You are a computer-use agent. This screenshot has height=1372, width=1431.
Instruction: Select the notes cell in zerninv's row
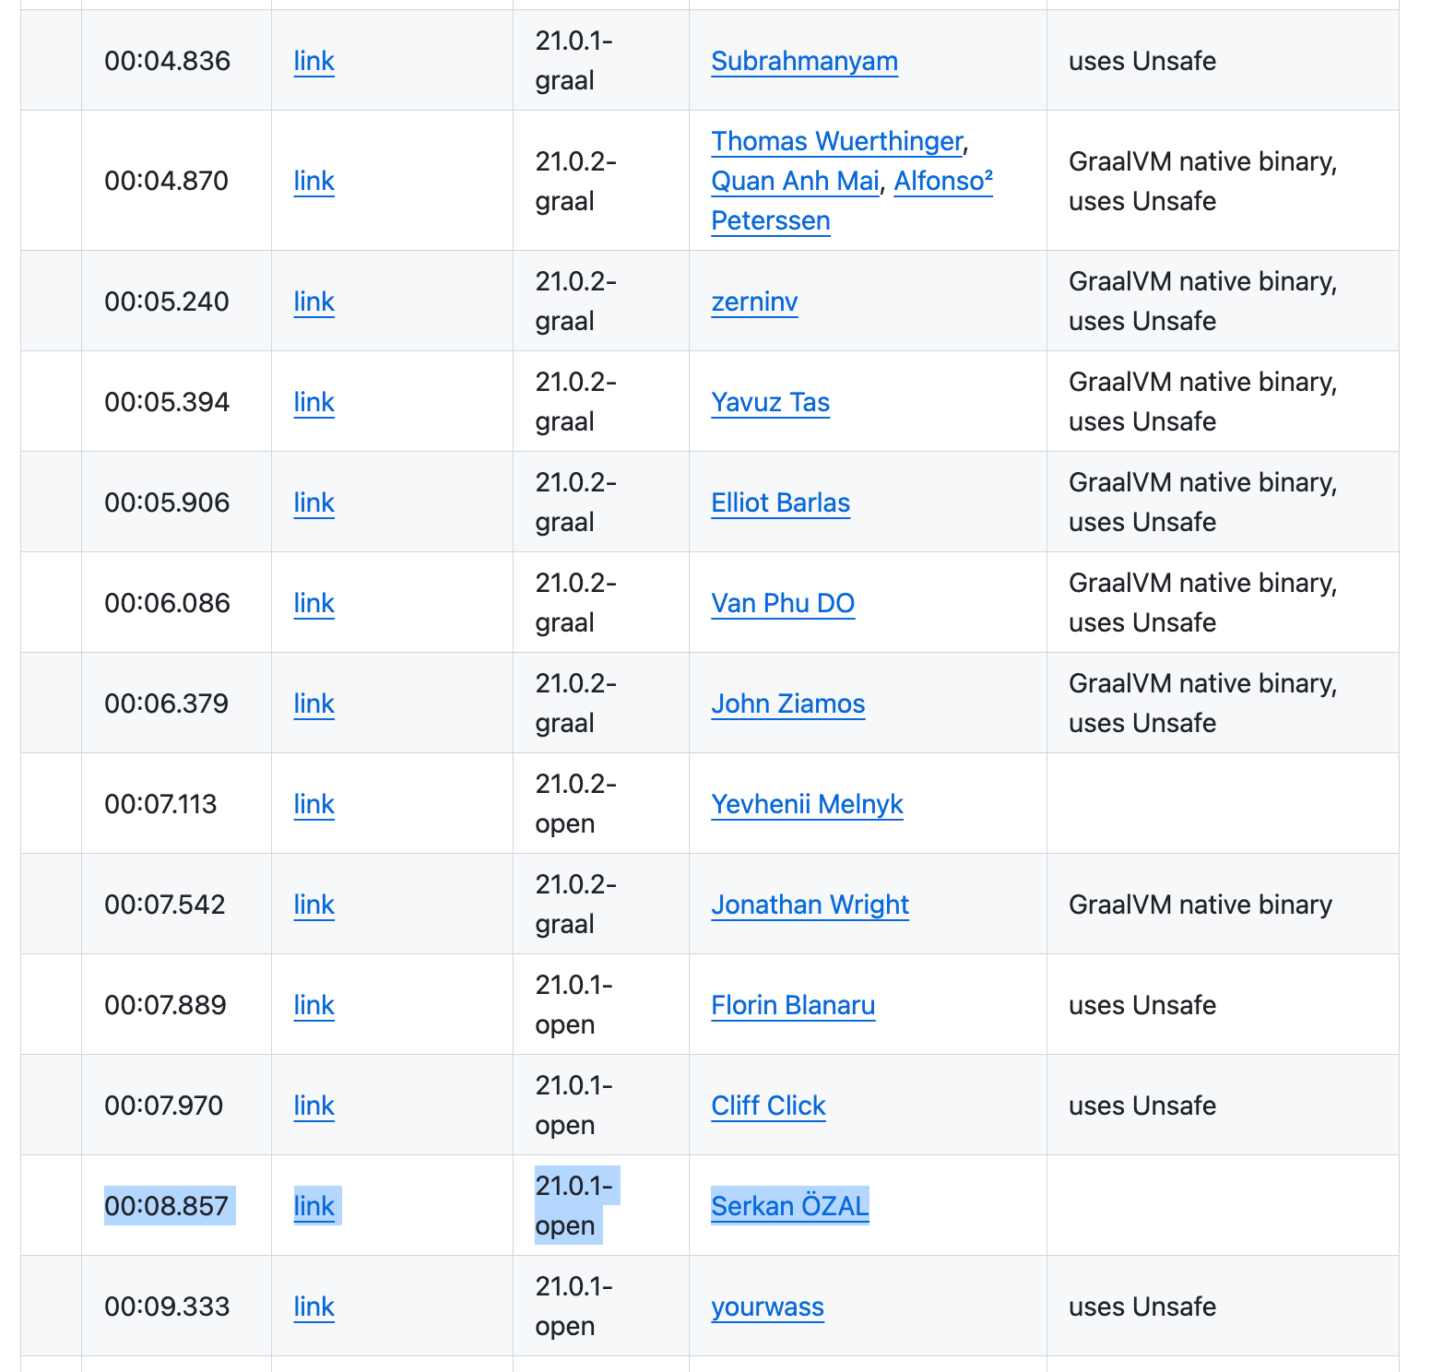(1223, 301)
